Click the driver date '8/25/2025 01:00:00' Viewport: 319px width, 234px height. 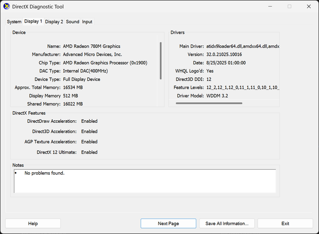point(226,63)
